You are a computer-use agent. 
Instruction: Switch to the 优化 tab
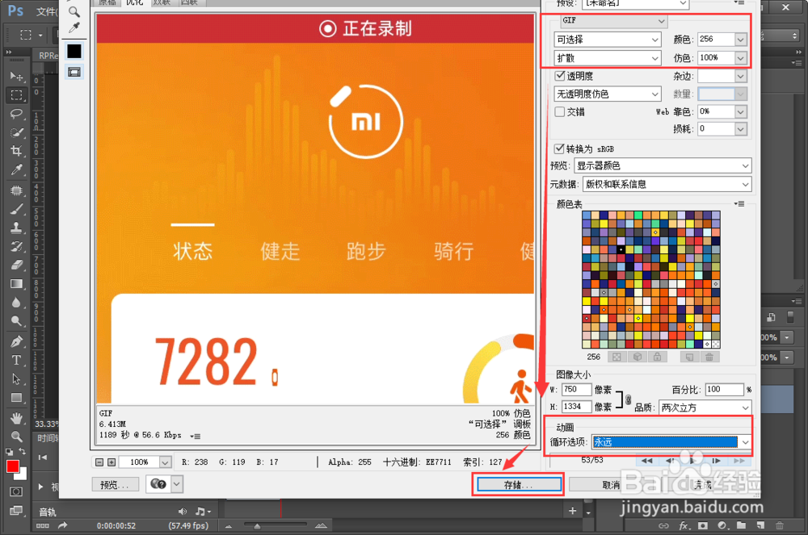click(136, 2)
